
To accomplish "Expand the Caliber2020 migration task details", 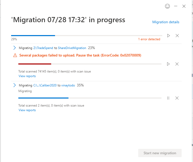I will point(14,85).
